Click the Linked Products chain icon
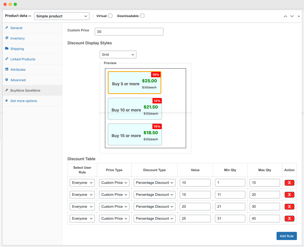The image size is (304, 247). pyautogui.click(x=7, y=59)
